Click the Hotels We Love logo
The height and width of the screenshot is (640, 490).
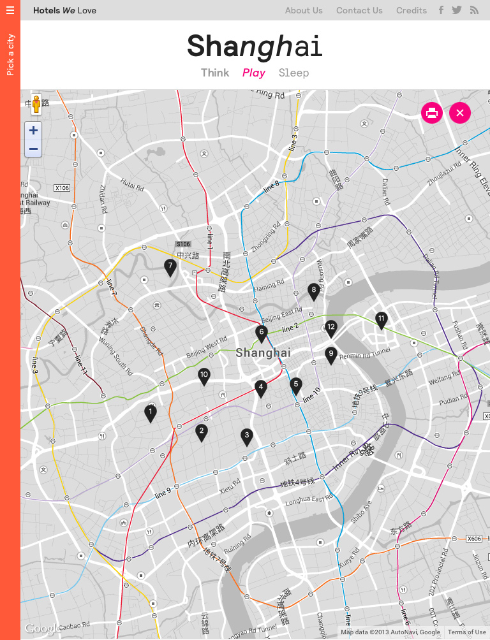click(x=64, y=10)
